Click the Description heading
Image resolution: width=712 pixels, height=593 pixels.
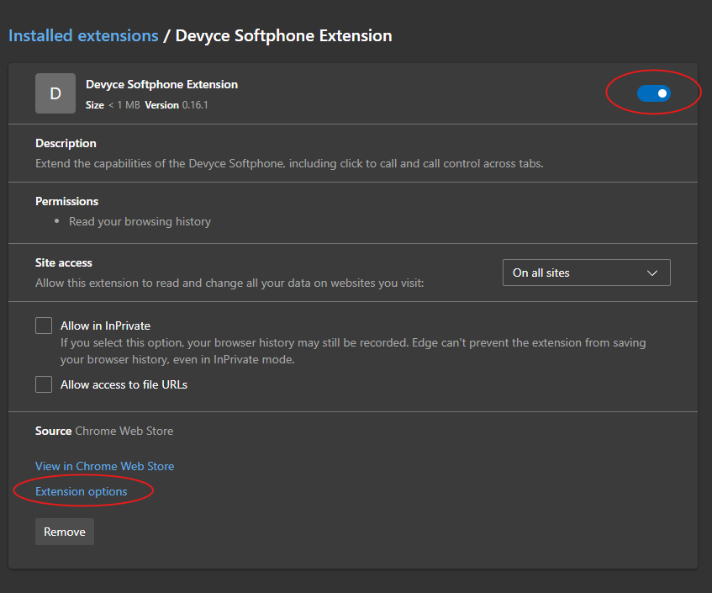point(66,143)
